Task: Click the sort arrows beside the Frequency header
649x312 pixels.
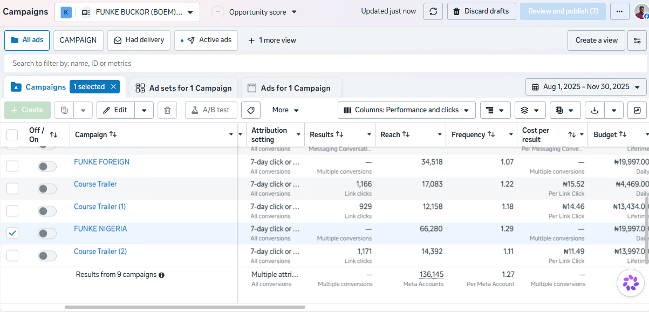Action: tap(491, 134)
